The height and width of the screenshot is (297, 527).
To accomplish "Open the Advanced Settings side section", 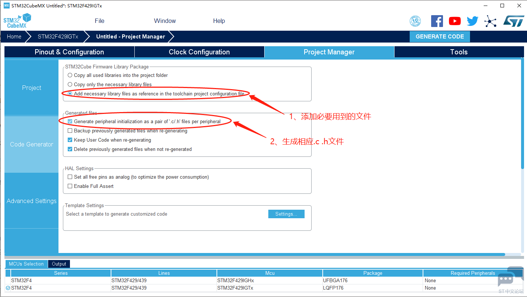I will pyautogui.click(x=31, y=201).
